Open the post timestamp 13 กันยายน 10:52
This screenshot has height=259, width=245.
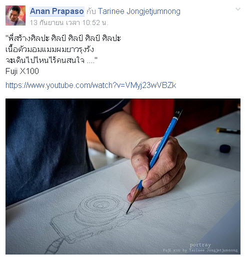(69, 22)
